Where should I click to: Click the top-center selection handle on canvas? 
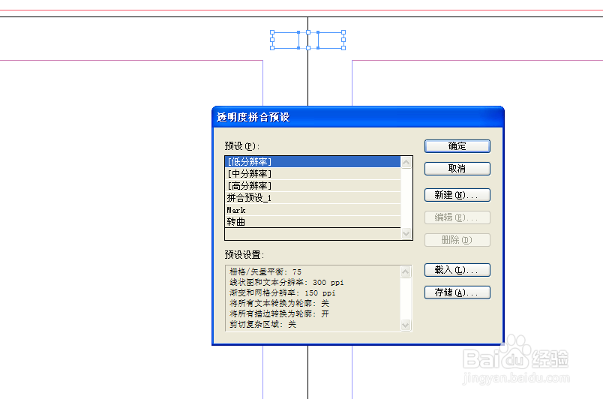tap(308, 32)
